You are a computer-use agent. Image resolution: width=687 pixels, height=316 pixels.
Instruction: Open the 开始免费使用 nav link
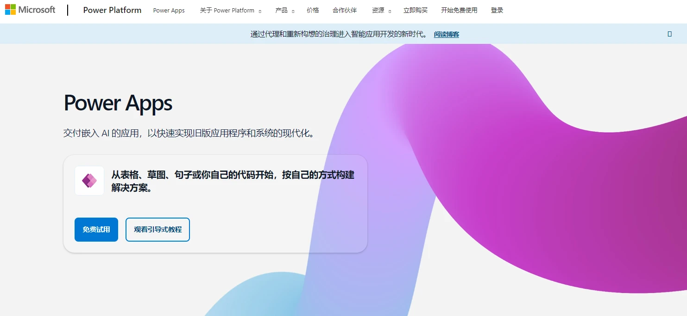459,10
